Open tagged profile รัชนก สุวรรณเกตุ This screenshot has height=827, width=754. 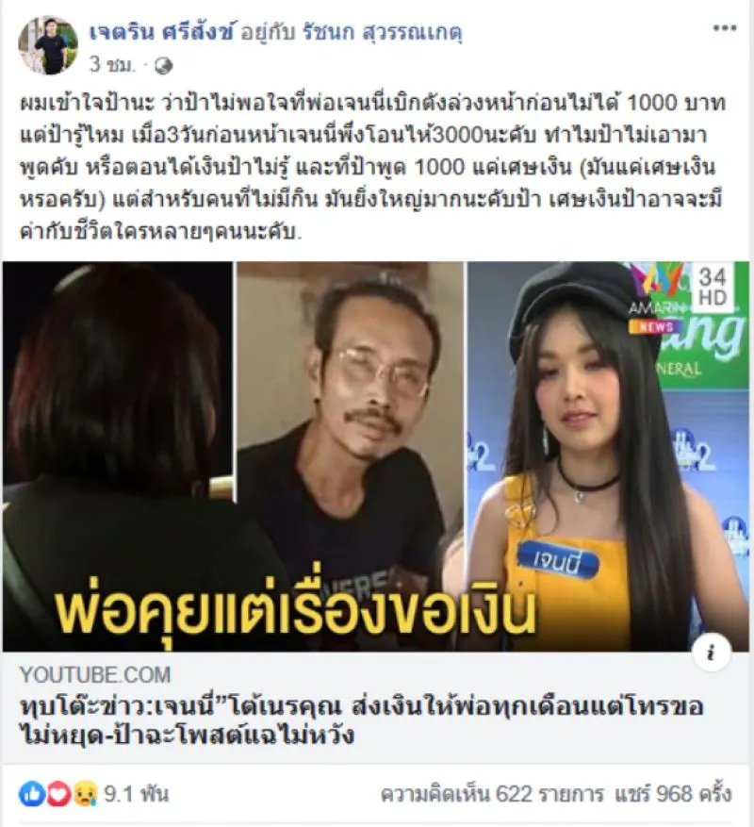point(383,33)
